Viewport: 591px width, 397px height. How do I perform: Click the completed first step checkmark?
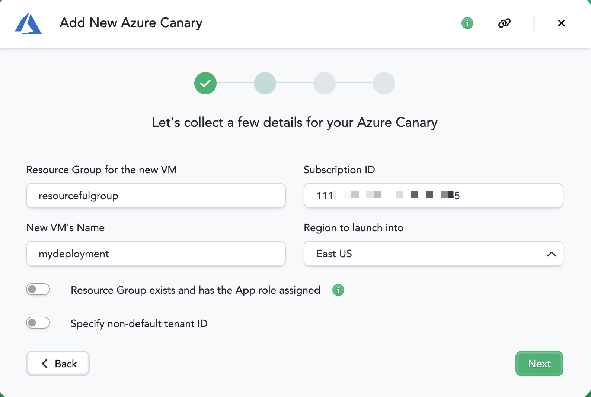(205, 83)
